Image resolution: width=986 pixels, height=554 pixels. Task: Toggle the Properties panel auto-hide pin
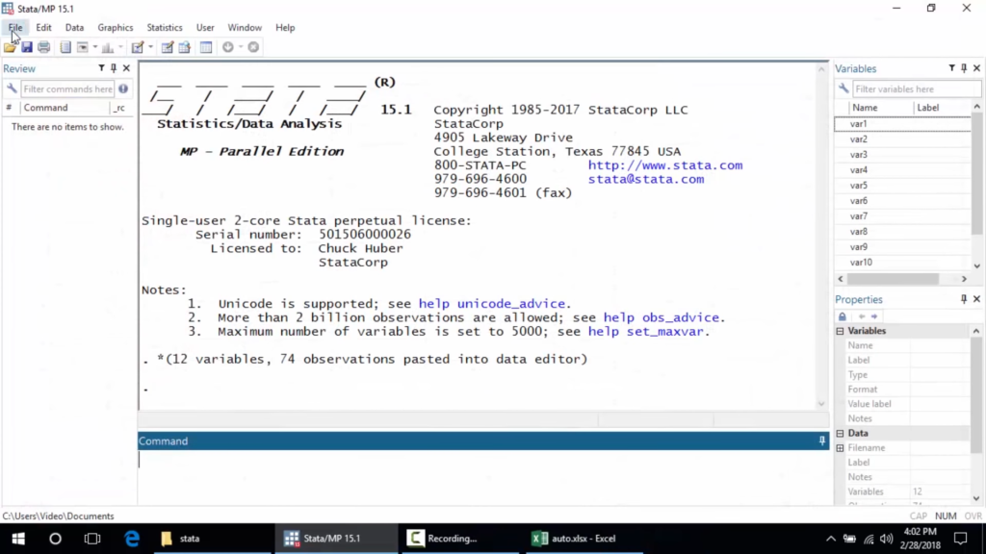coord(964,299)
